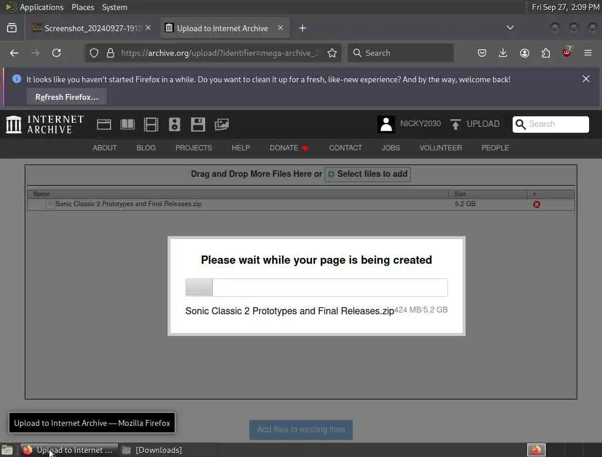Open the Pocket save icon
The height and width of the screenshot is (457, 602).
click(482, 53)
